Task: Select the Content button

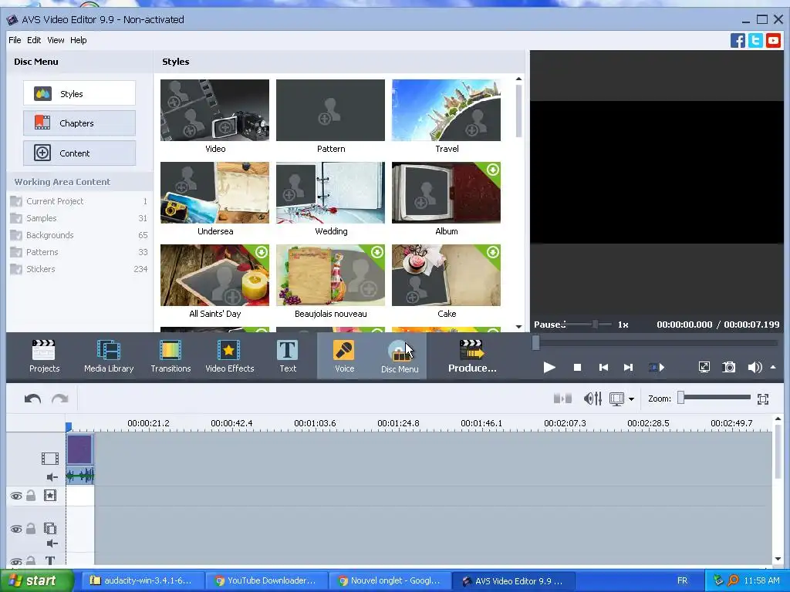Action: click(x=79, y=153)
